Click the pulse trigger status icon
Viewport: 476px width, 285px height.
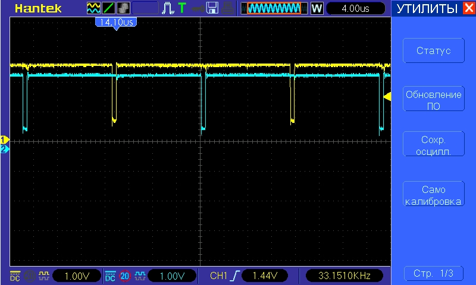(x=168, y=8)
